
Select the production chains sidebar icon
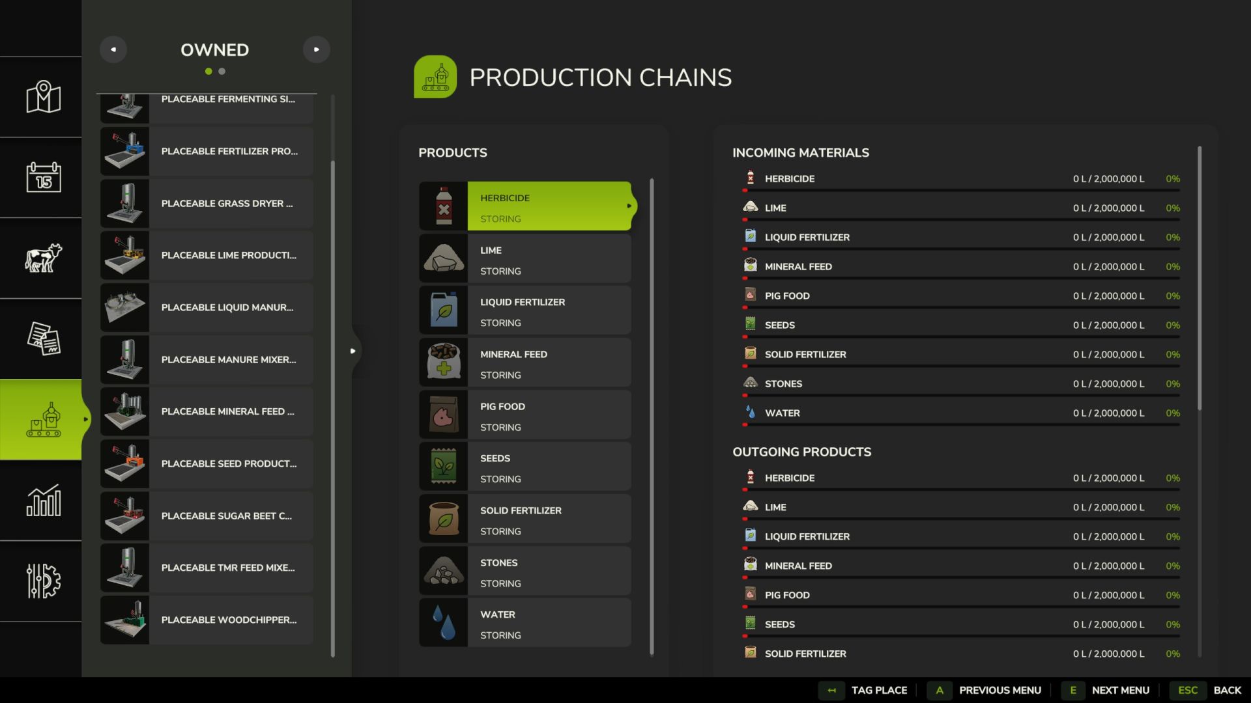43,420
